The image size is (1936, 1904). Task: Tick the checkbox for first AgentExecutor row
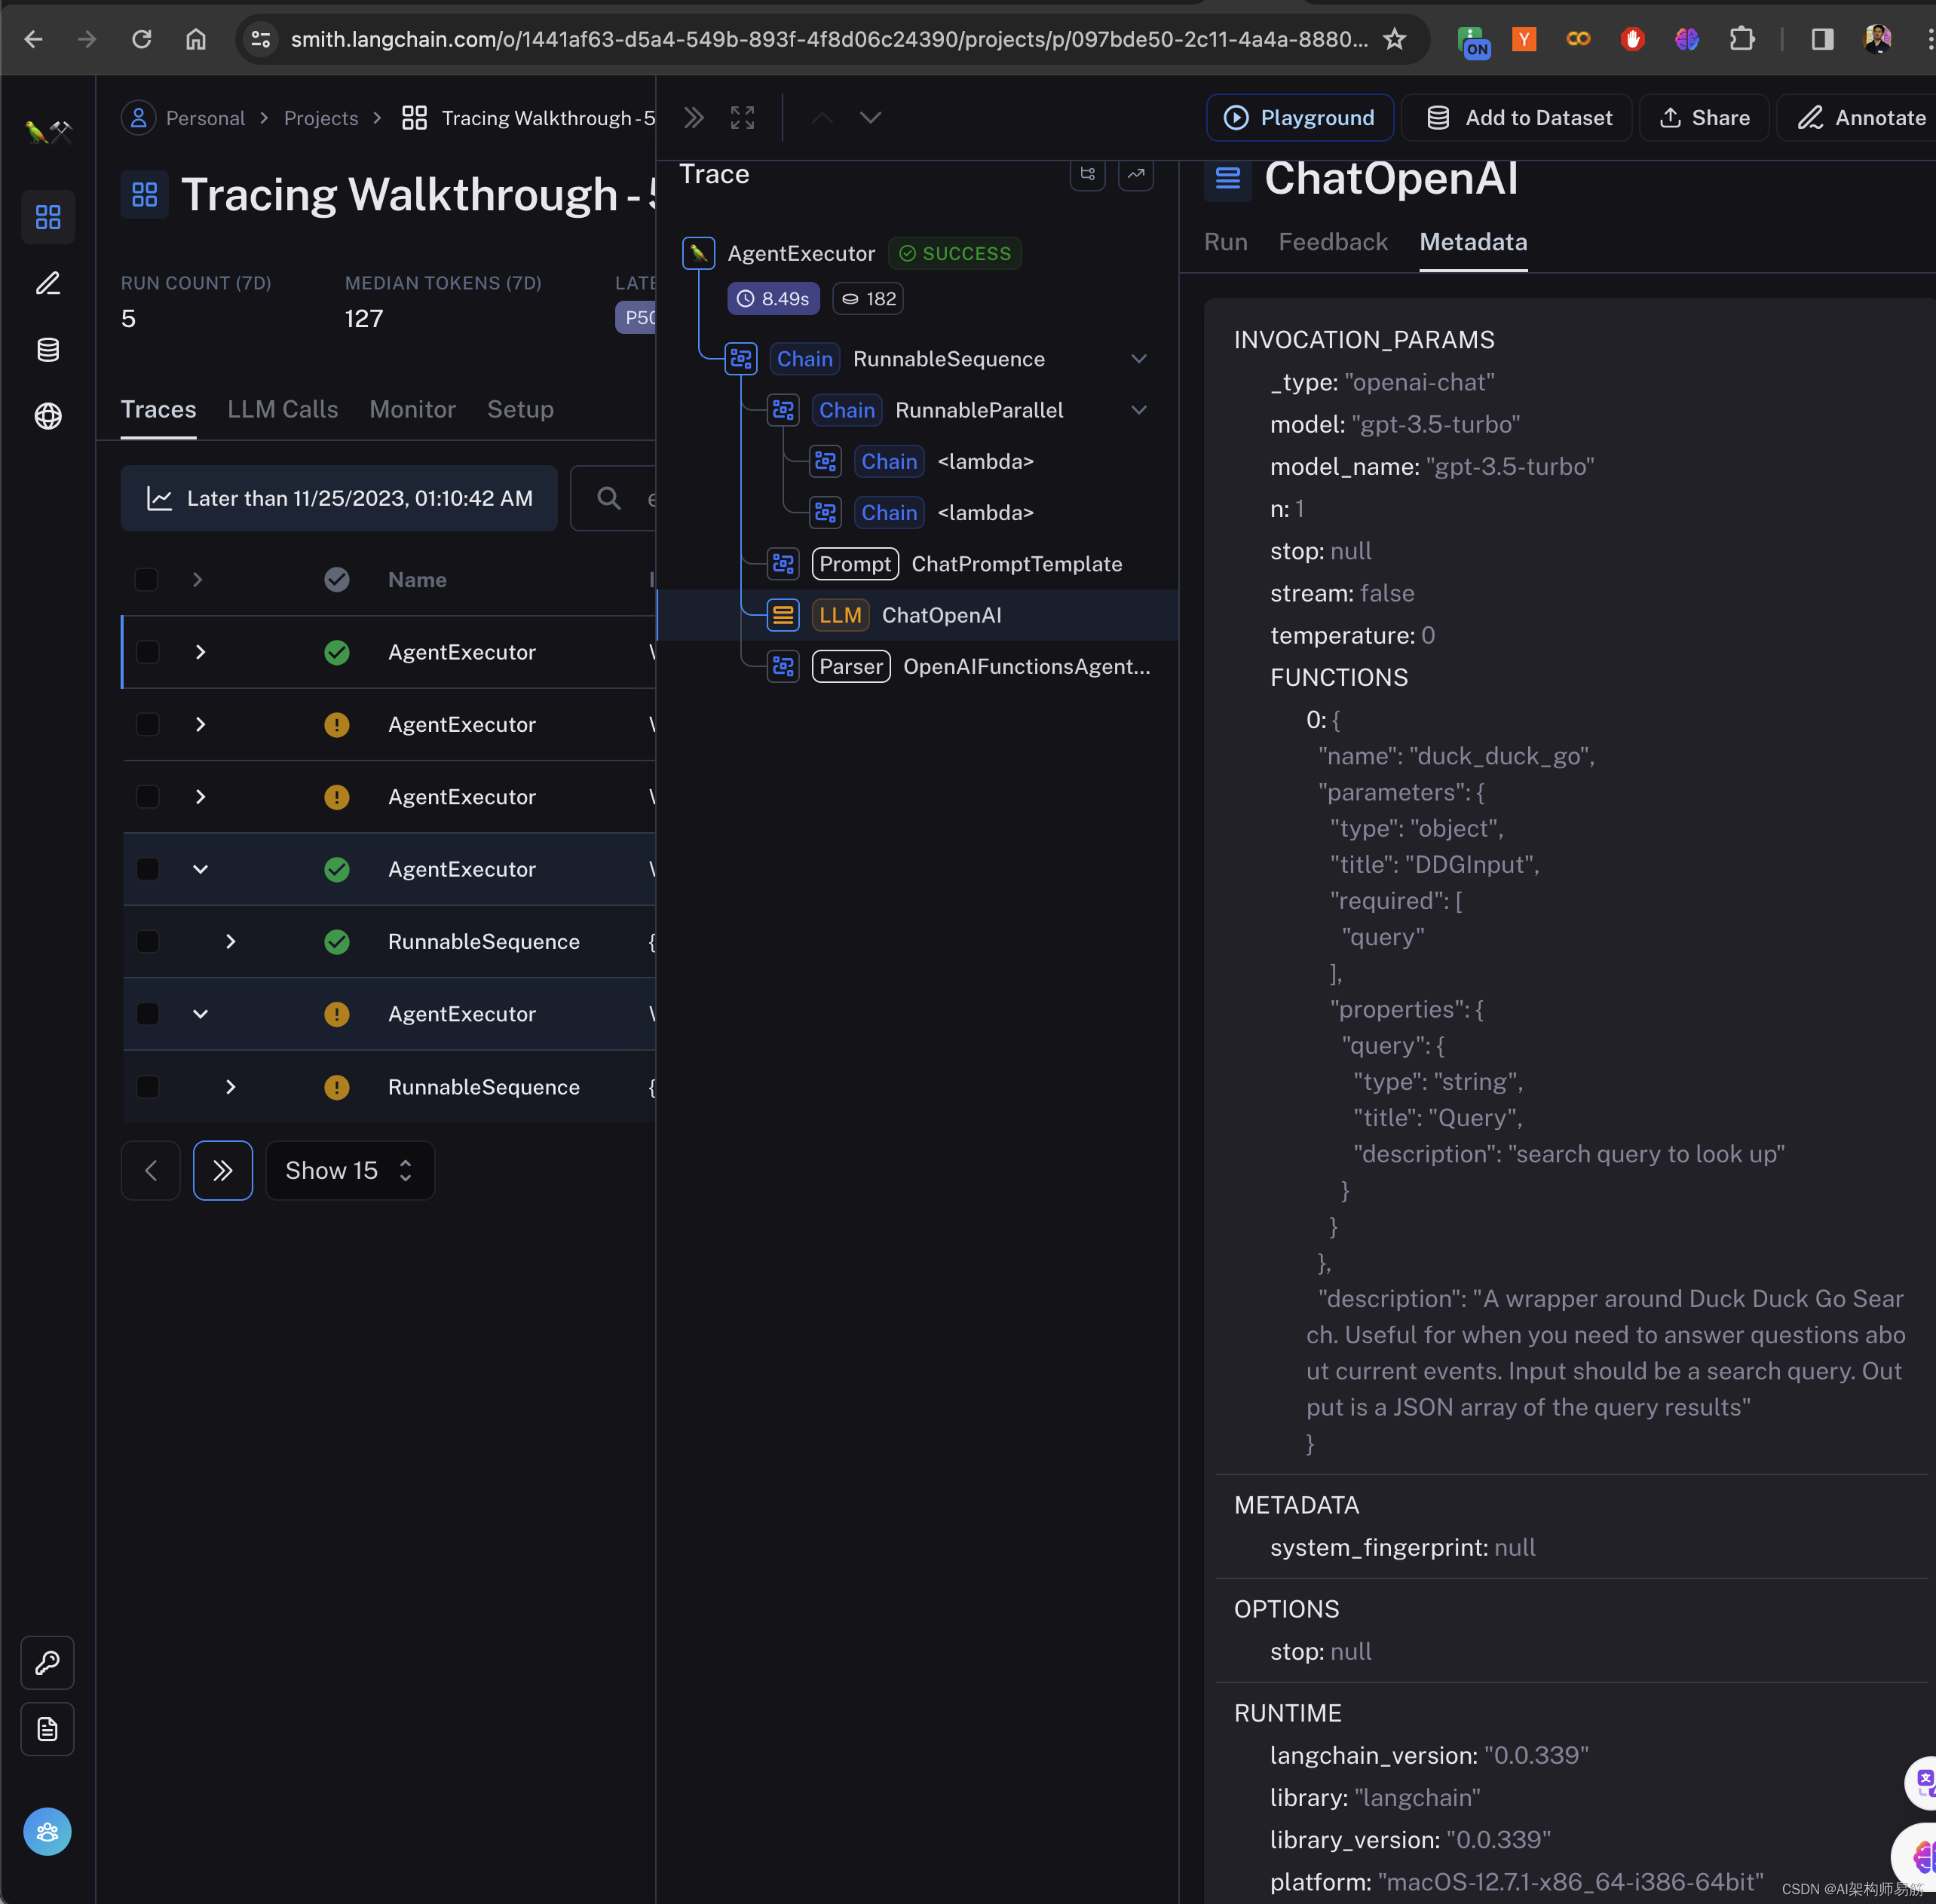147,652
